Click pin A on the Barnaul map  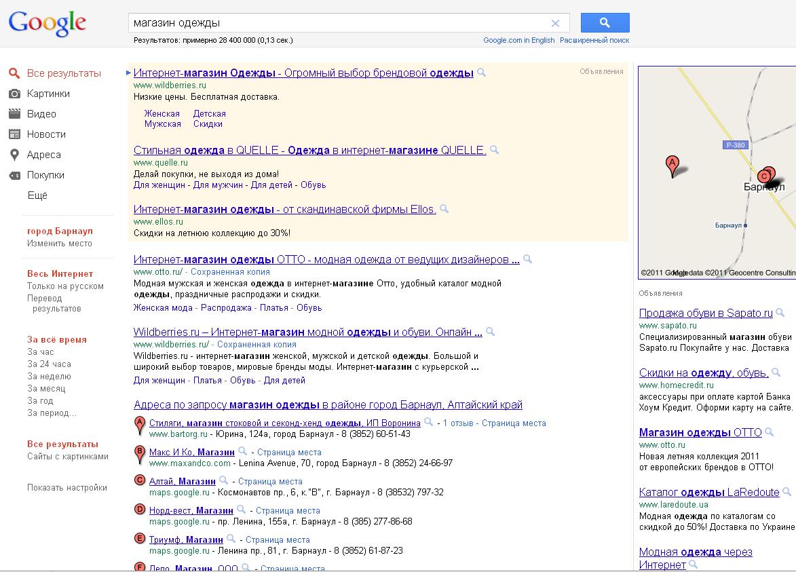coord(672,166)
